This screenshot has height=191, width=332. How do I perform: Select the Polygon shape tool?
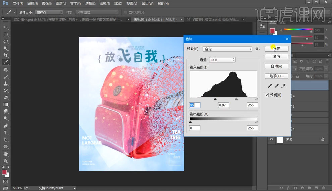[x=6, y=147]
